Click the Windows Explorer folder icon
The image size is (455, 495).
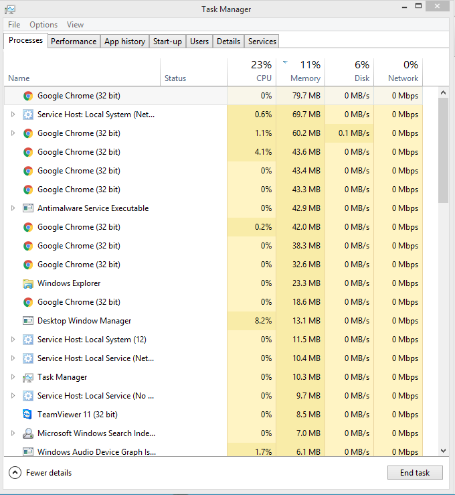(28, 283)
